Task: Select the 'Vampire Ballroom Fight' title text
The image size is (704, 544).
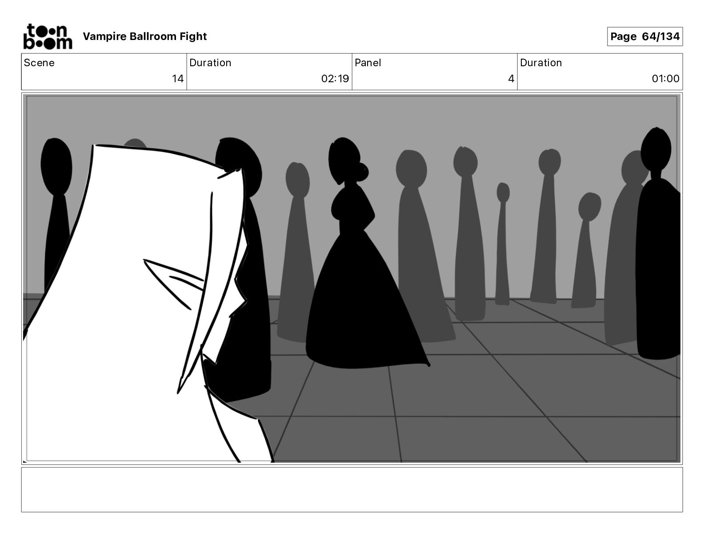Action: (145, 36)
